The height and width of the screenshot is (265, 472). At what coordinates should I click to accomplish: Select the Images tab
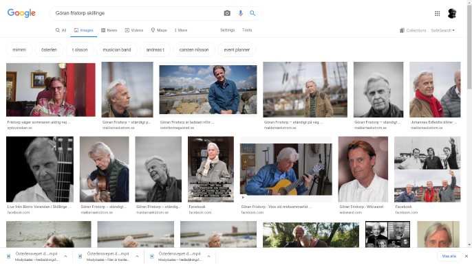pyautogui.click(x=84, y=30)
